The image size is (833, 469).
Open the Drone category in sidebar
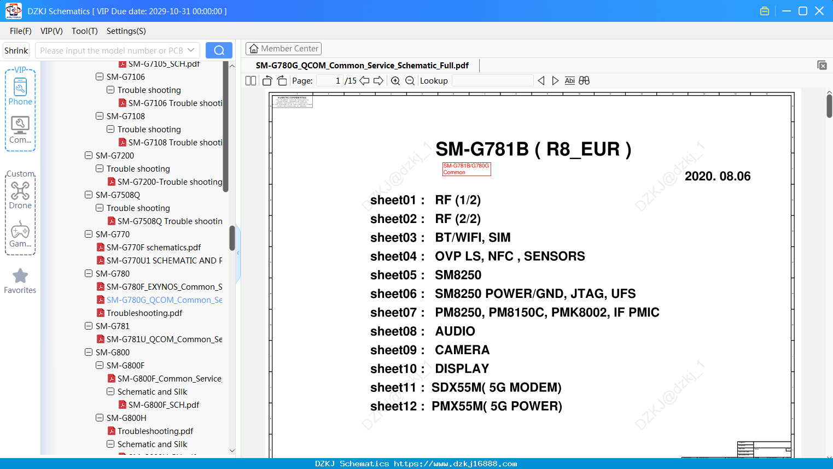pyautogui.click(x=20, y=196)
